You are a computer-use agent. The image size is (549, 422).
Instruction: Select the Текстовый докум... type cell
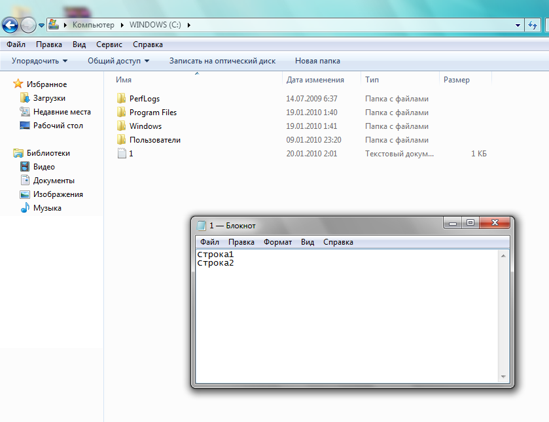point(400,154)
